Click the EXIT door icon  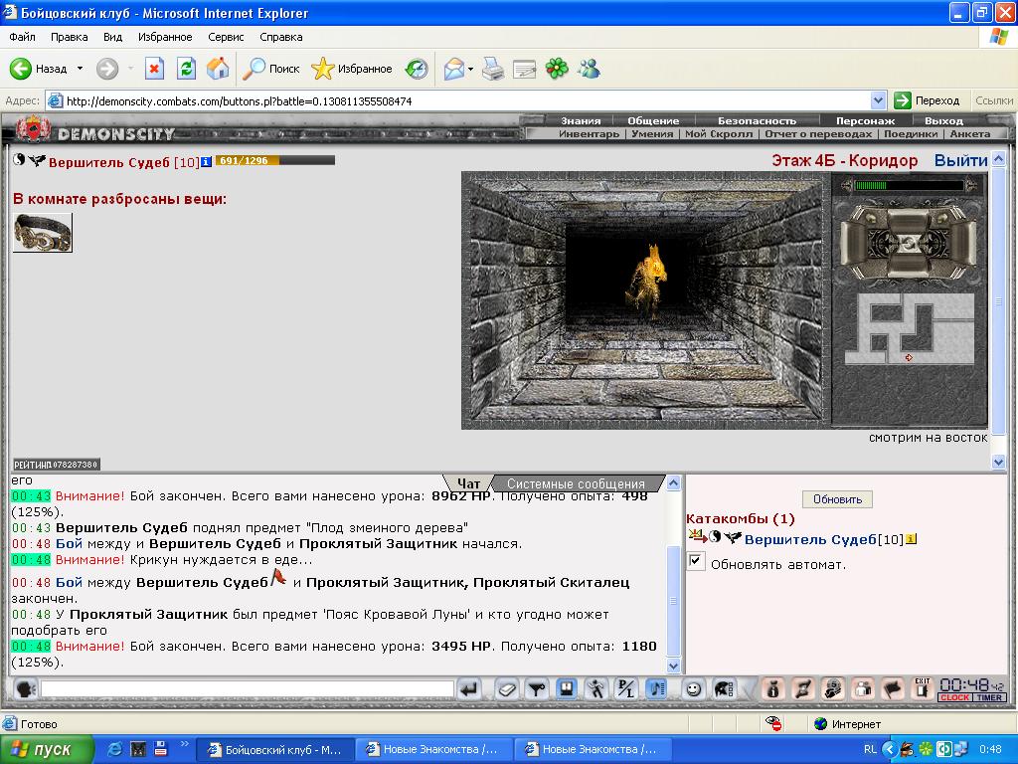click(922, 688)
